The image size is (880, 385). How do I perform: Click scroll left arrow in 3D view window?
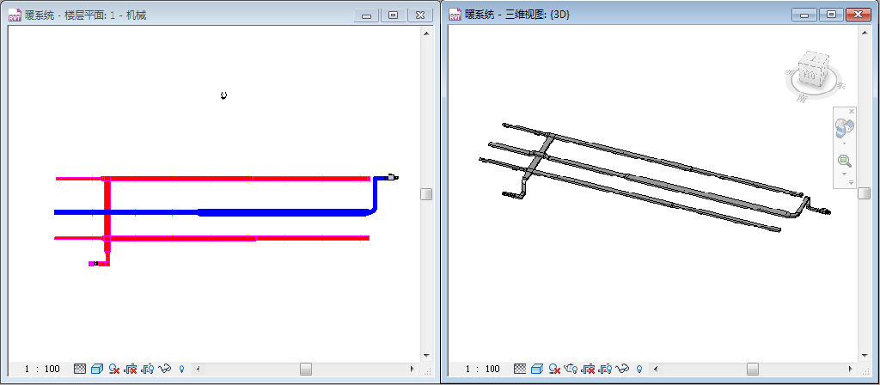tap(656, 369)
